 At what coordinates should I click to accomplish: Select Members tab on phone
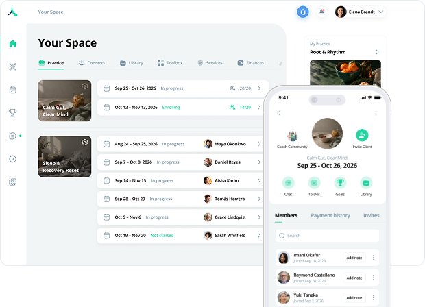pyautogui.click(x=287, y=215)
